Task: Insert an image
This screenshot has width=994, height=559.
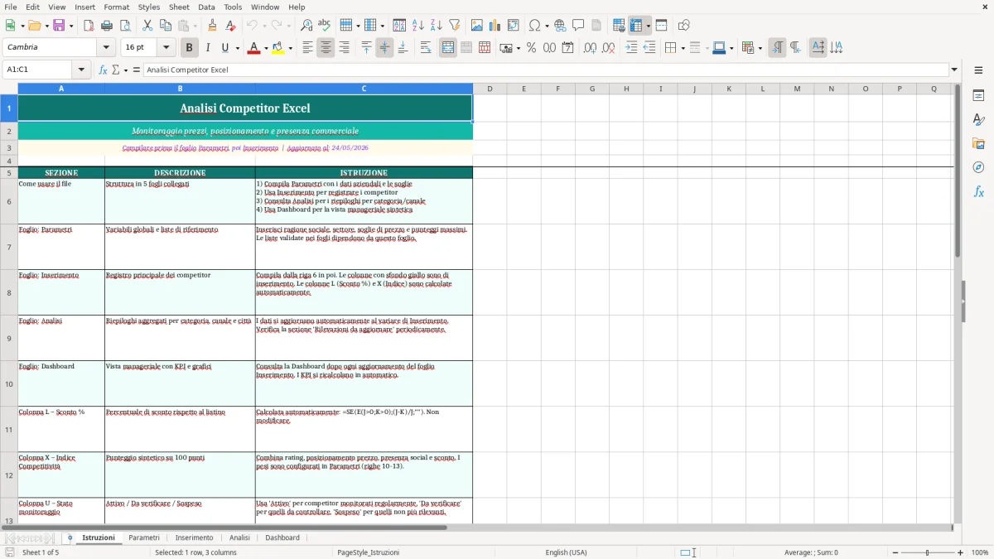Action: pos(477,26)
